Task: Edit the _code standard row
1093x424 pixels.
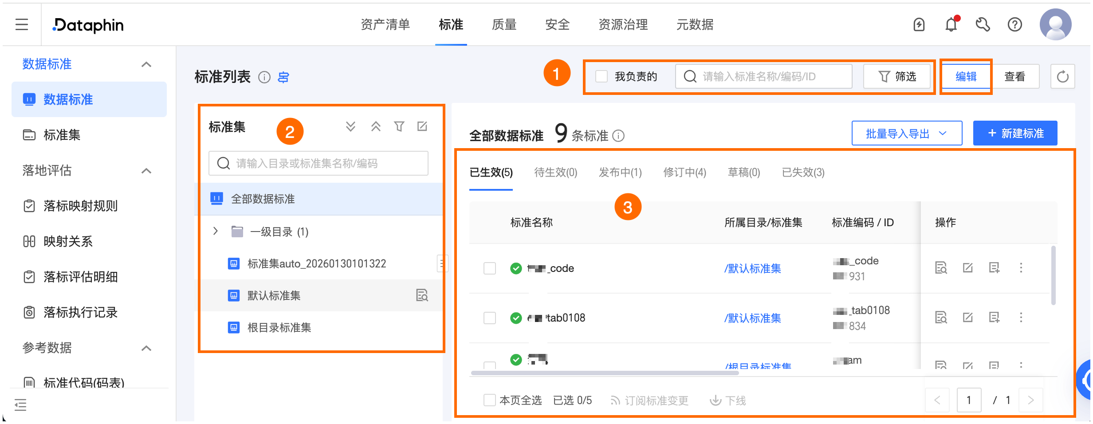Action: pos(967,268)
